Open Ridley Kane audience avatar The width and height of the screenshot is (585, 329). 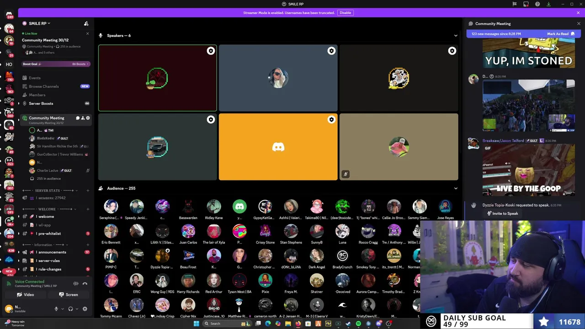pyautogui.click(x=214, y=207)
